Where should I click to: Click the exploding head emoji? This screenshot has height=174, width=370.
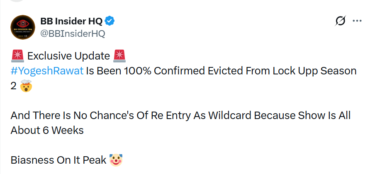tap(26, 86)
